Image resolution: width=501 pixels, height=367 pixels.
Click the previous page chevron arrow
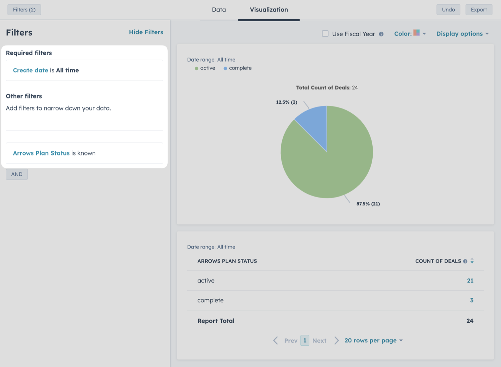coord(276,341)
